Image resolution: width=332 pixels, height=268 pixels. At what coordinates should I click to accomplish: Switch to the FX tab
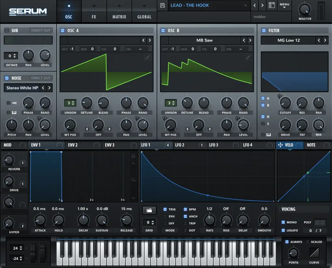pyautogui.click(x=94, y=11)
